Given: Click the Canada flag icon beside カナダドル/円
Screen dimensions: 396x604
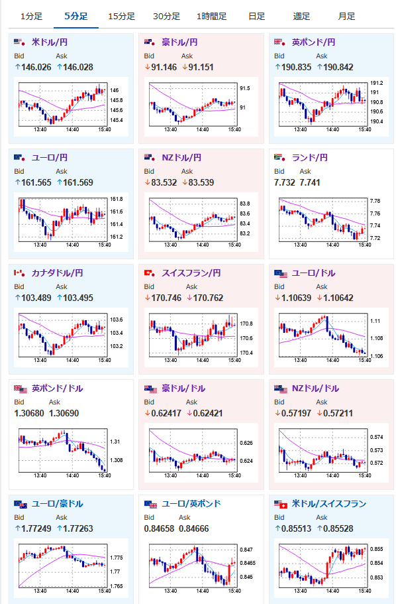Looking at the screenshot, I should [20, 273].
